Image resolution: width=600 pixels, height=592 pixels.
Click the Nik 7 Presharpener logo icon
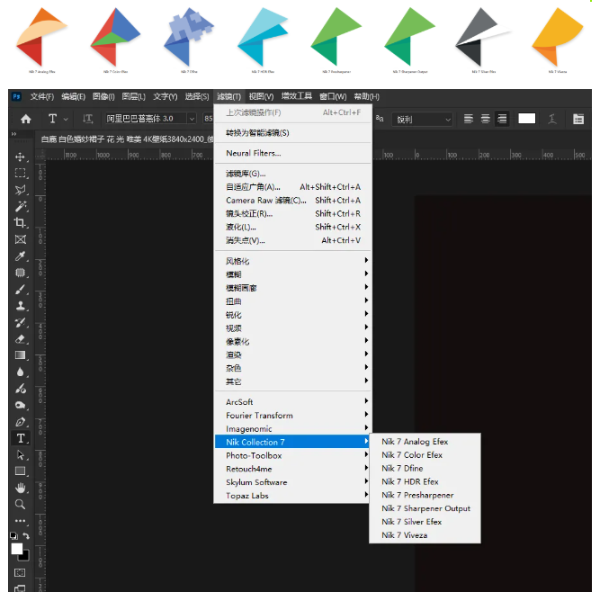click(x=336, y=36)
